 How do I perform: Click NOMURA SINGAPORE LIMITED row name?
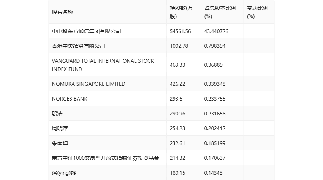89,84
